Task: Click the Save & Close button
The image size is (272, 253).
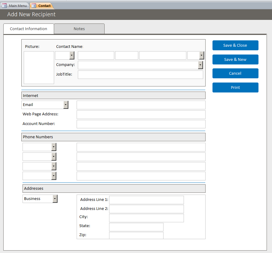Action: 235,45
